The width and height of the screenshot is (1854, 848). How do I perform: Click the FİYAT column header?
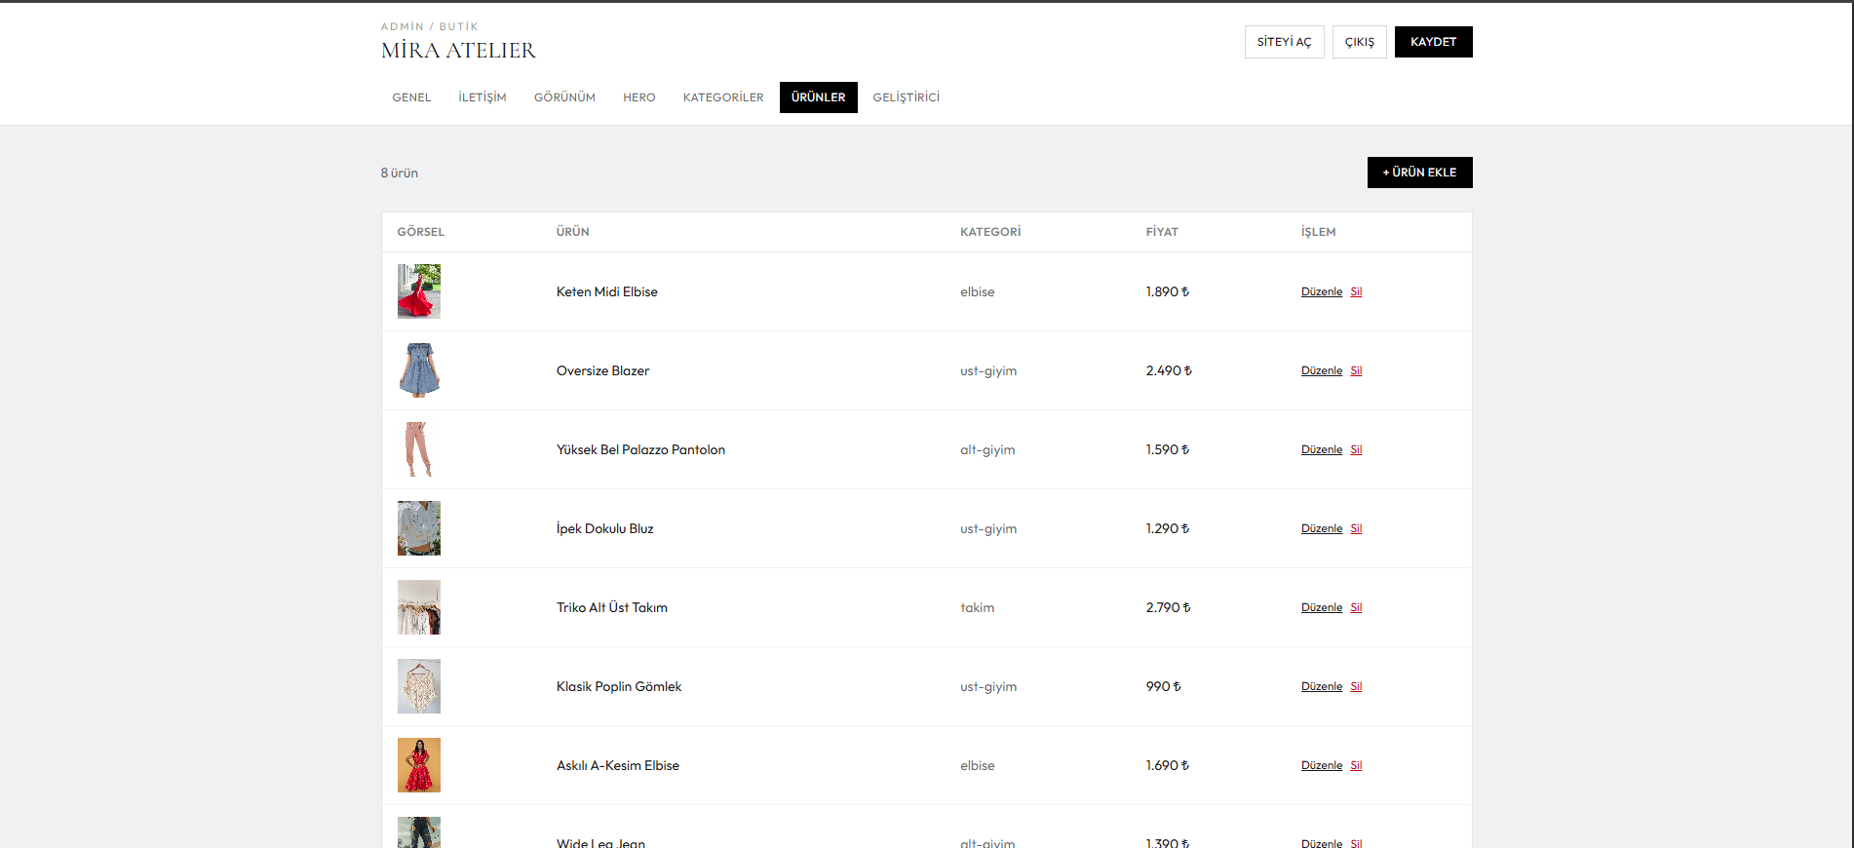1162,232
